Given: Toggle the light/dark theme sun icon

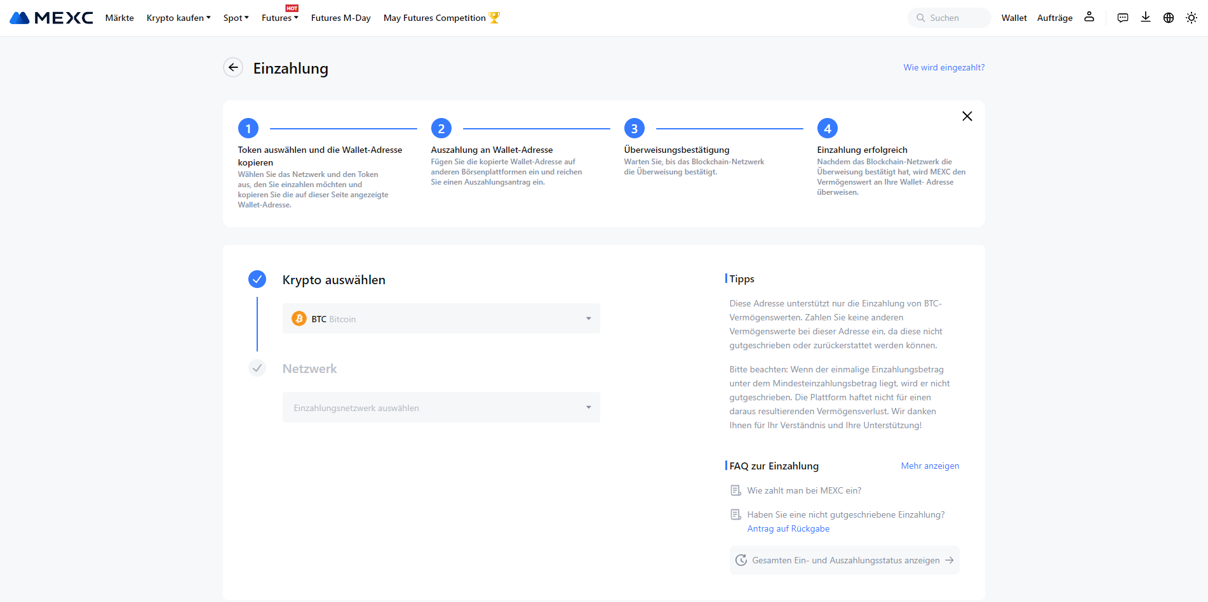Looking at the screenshot, I should click(x=1191, y=18).
